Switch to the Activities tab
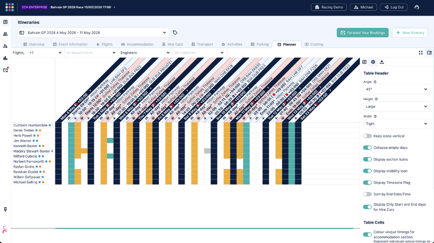The image size is (434, 243). [232, 44]
